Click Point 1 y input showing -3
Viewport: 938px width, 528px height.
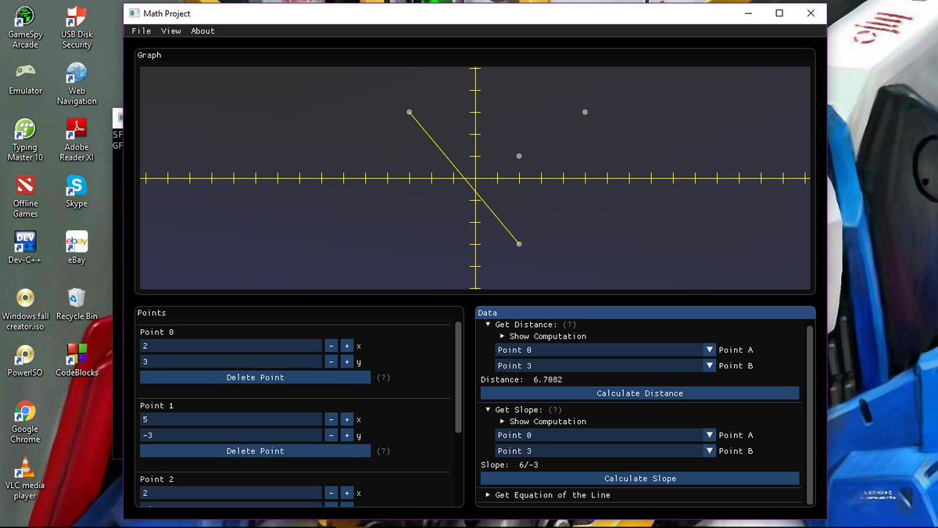pyautogui.click(x=231, y=435)
